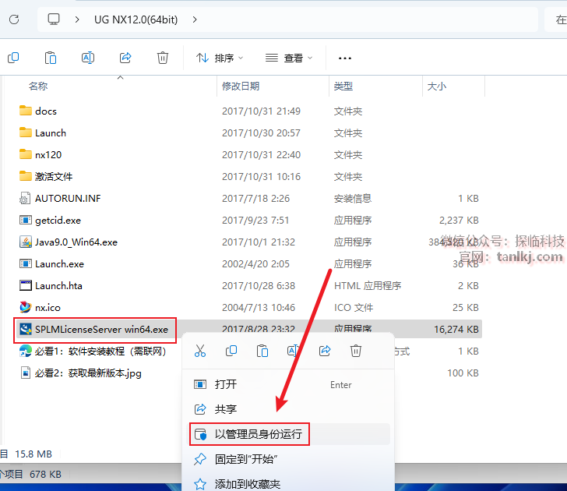Open the 排序 sort dropdown
Image resolution: width=567 pixels, height=491 pixels.
click(220, 58)
